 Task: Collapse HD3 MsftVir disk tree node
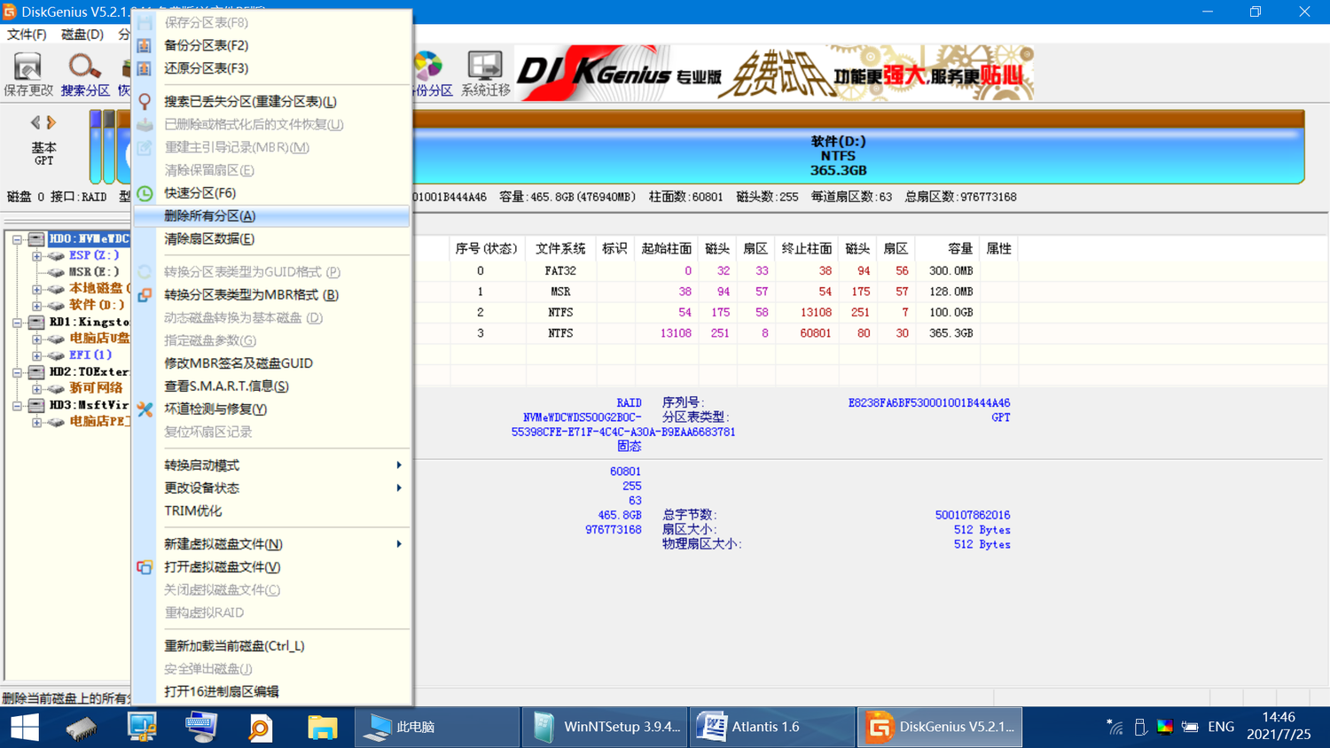click(17, 406)
